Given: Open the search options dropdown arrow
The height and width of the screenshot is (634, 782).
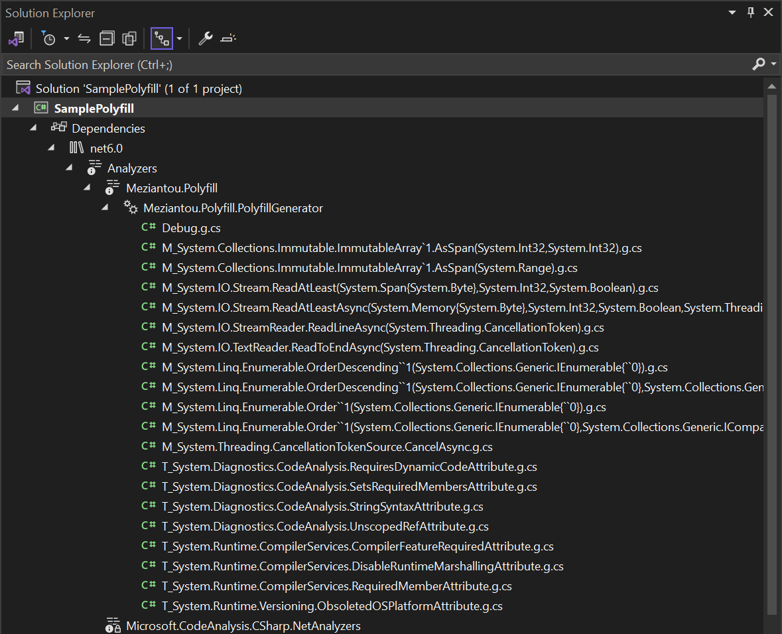Looking at the screenshot, I should pos(774,64).
